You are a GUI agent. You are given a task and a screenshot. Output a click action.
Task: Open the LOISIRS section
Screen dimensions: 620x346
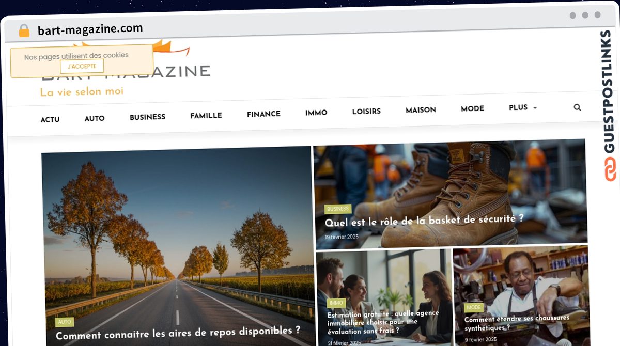366,111
